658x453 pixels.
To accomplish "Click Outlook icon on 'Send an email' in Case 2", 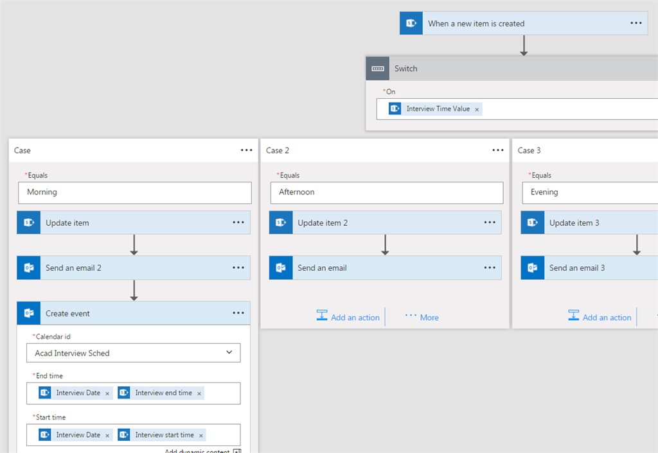I will click(281, 268).
